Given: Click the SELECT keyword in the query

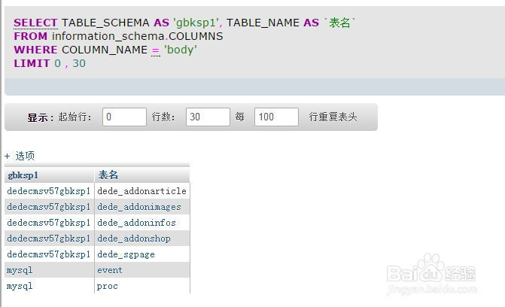Looking at the screenshot, I should [x=35, y=23].
